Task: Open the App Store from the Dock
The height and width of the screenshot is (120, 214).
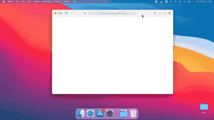Action: 100,114
